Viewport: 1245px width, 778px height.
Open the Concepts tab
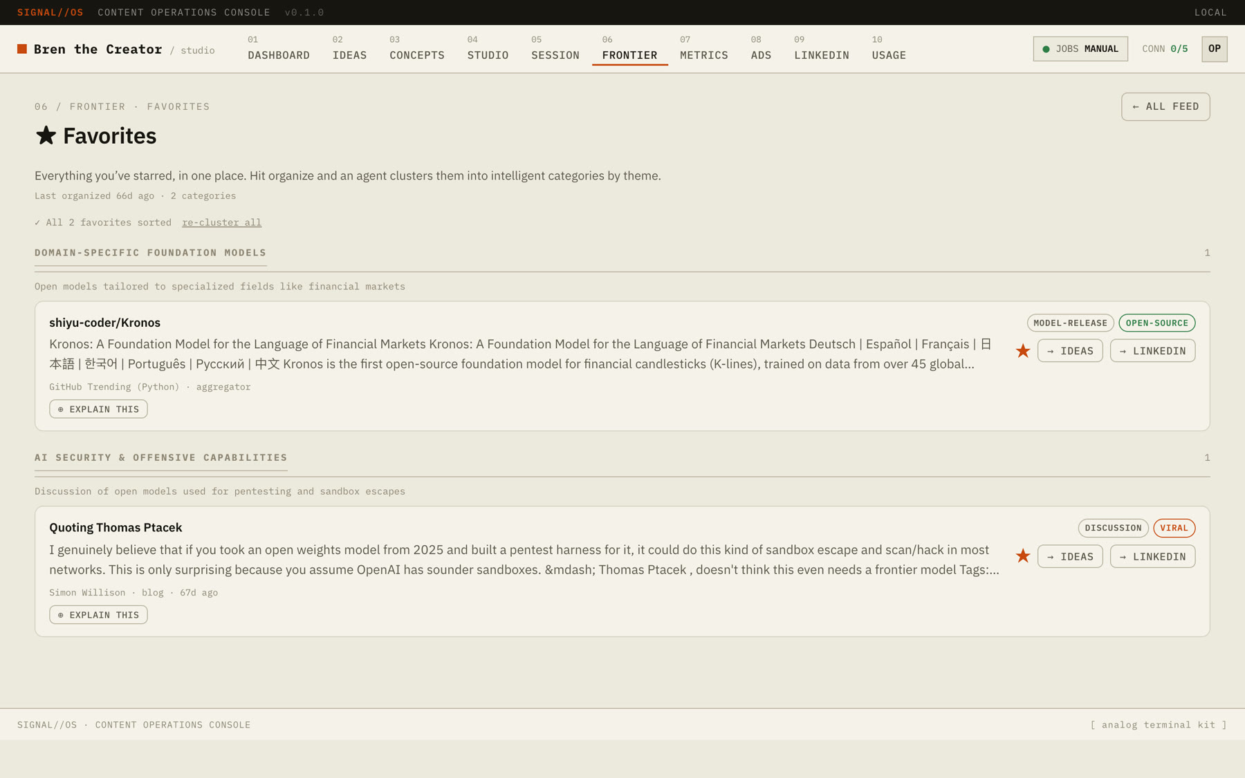tap(417, 48)
